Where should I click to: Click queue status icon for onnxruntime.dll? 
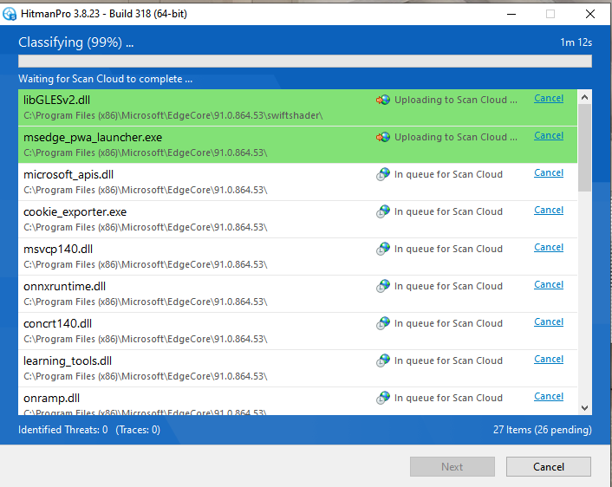(383, 286)
